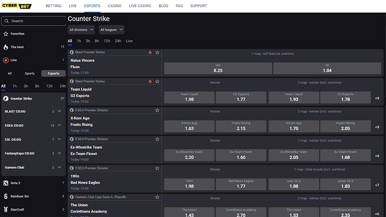
Task: Click league icon on X-Kom Ago match header
Action: (71, 110)
